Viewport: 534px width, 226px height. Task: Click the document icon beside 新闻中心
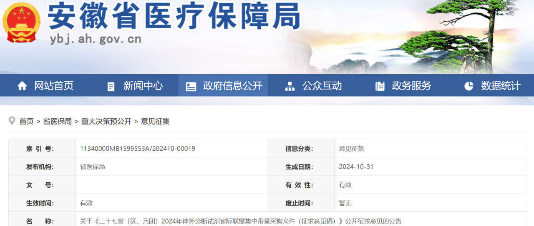pyautogui.click(x=111, y=86)
